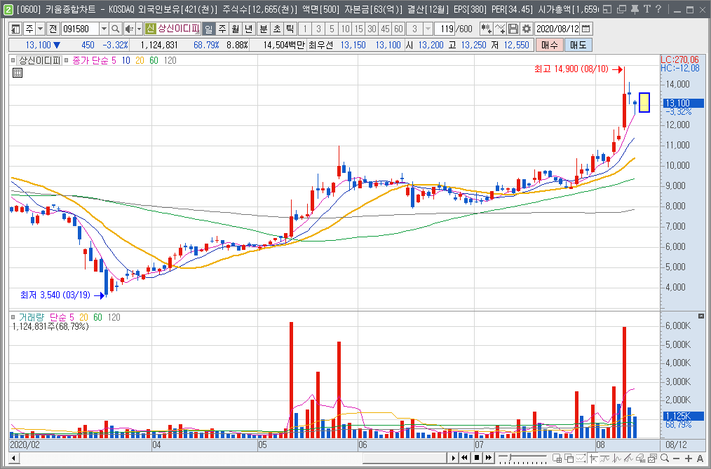
Task: Click the window layout icon in title bar
Action: [x=608, y=9]
